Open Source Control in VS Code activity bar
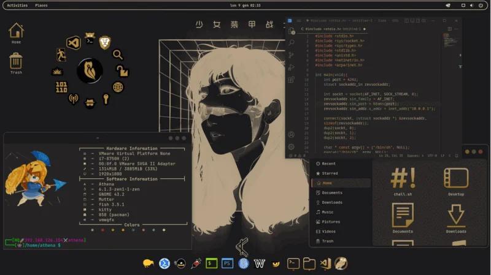491x275 pixels. (x=292, y=55)
